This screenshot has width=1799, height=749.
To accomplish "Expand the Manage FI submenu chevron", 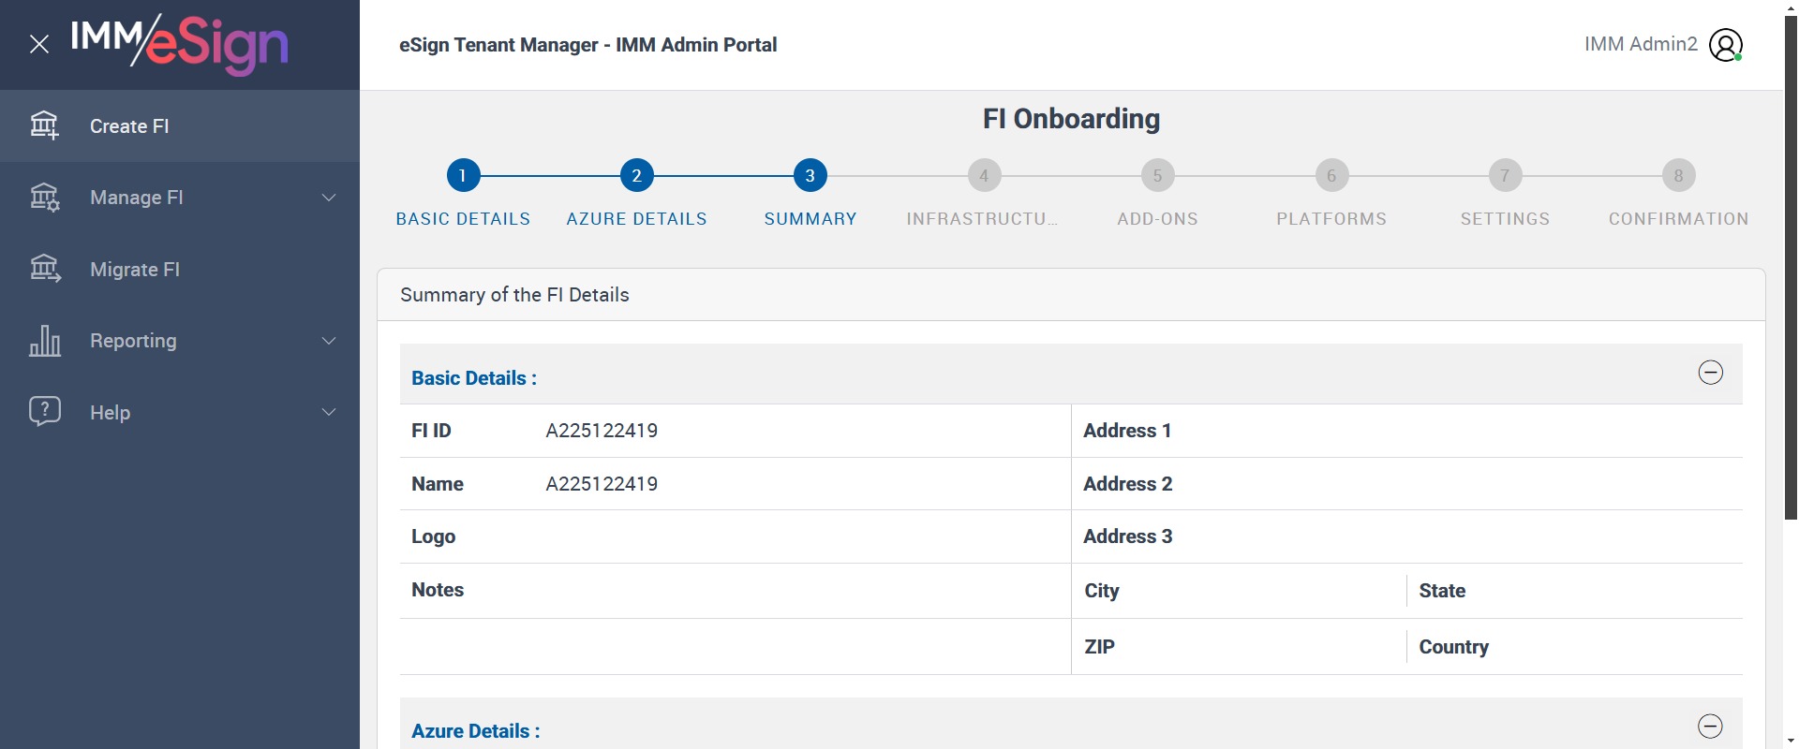I will click(329, 198).
